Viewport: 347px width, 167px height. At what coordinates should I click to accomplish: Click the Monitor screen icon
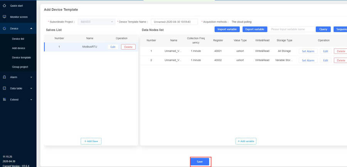[x=4, y=17]
